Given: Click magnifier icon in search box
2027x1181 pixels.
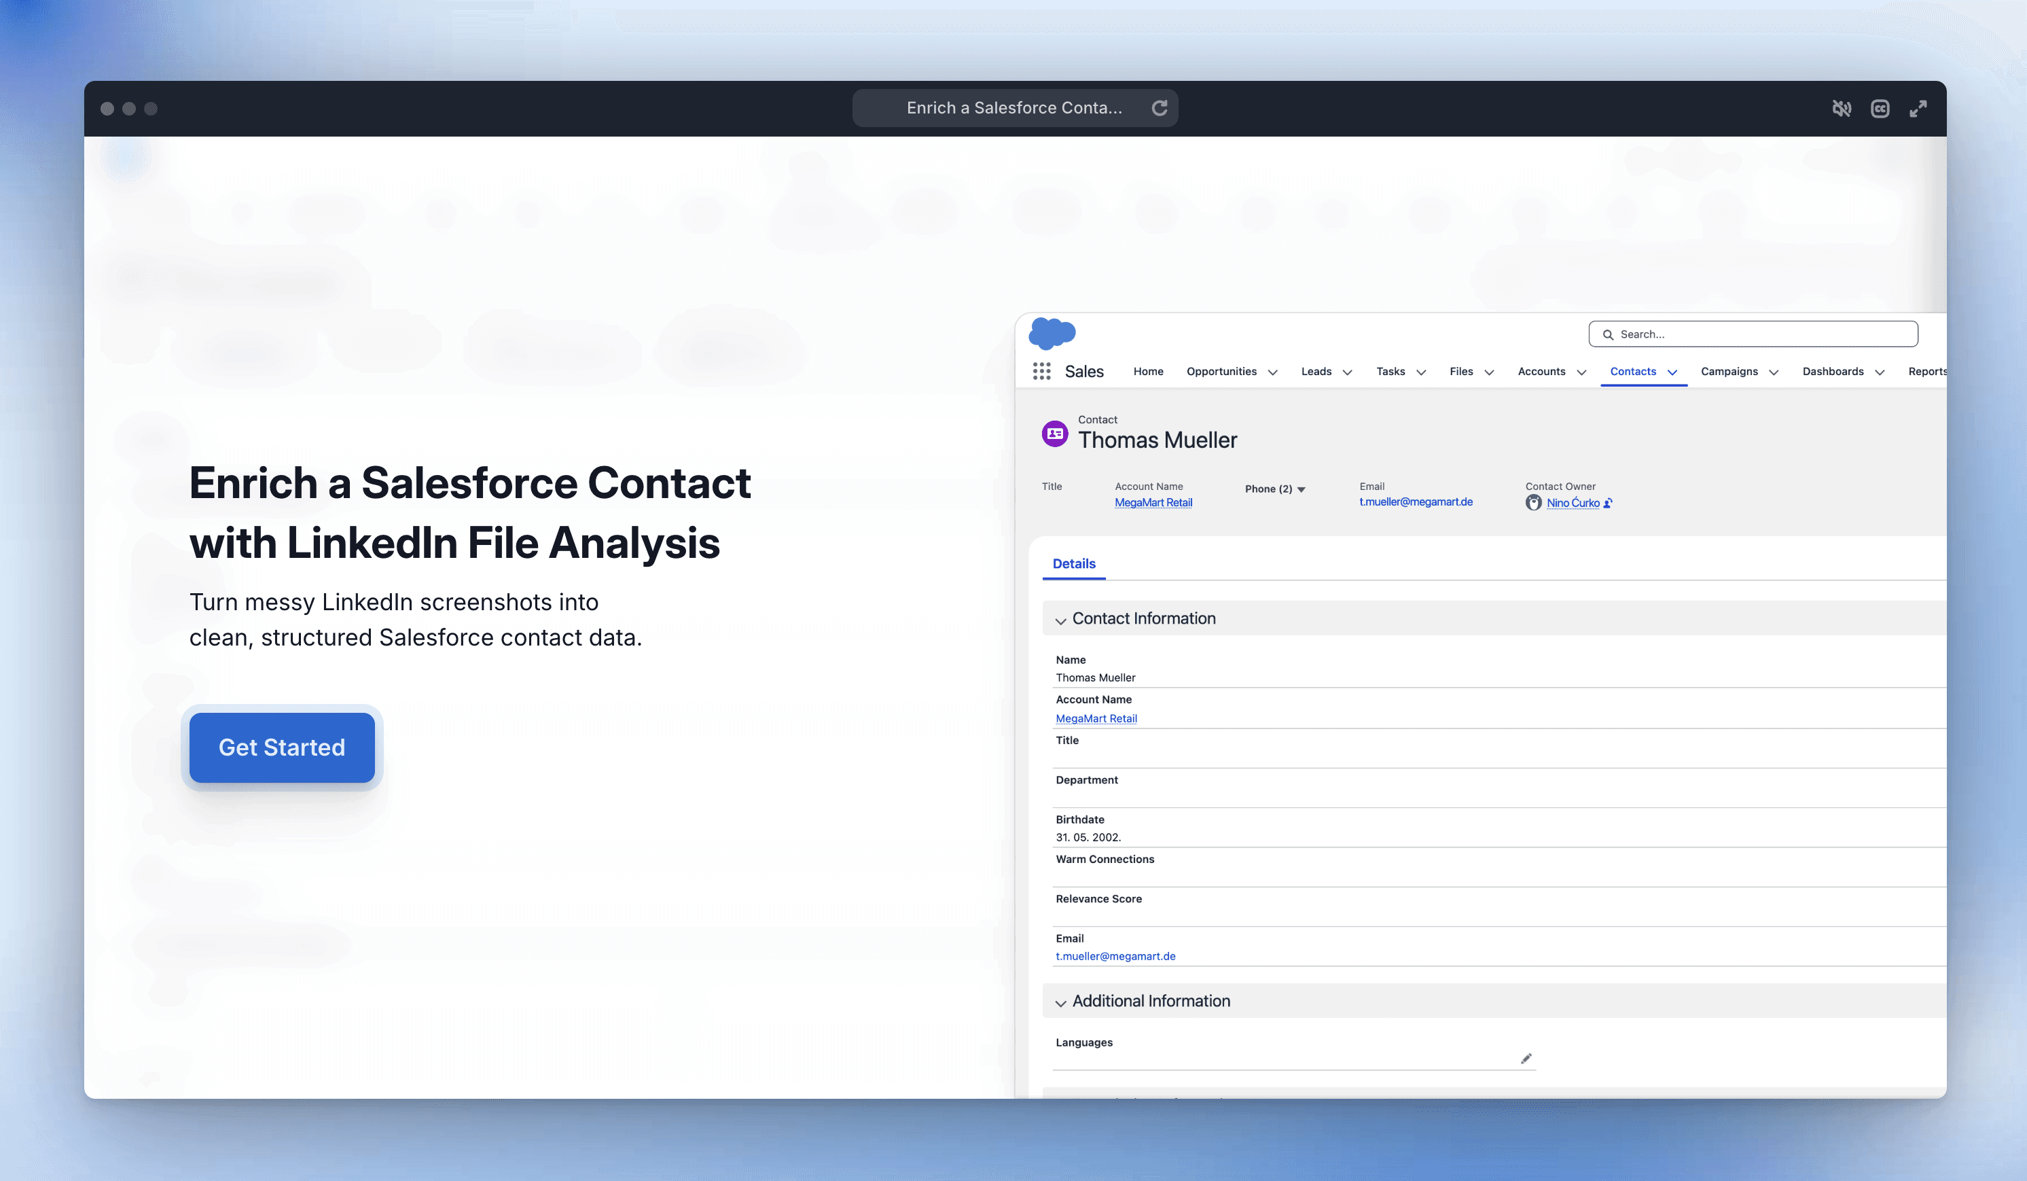Looking at the screenshot, I should pos(1608,335).
